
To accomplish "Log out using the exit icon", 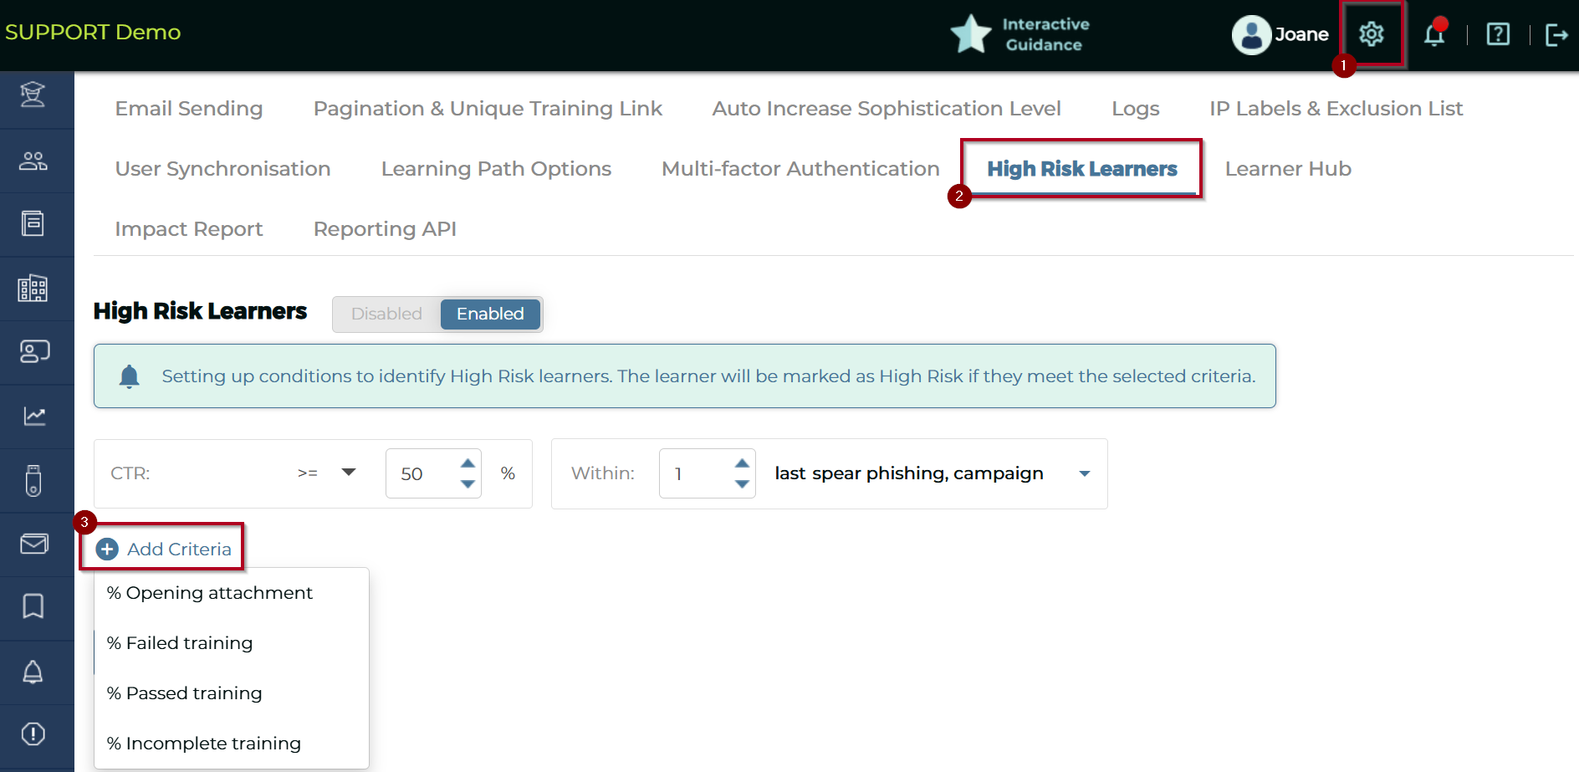I will pyautogui.click(x=1556, y=34).
